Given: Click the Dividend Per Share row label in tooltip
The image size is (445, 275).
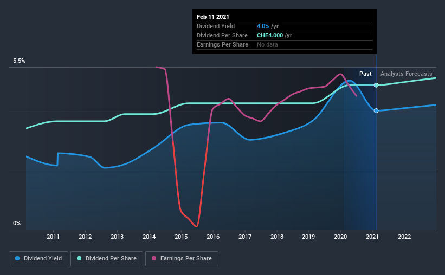Looking at the screenshot, I should click(x=222, y=35).
